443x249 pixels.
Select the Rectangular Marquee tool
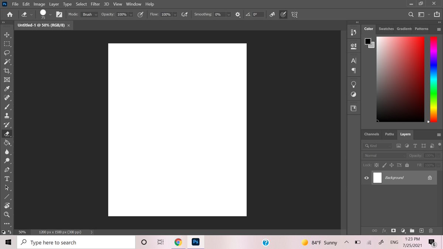(7, 44)
